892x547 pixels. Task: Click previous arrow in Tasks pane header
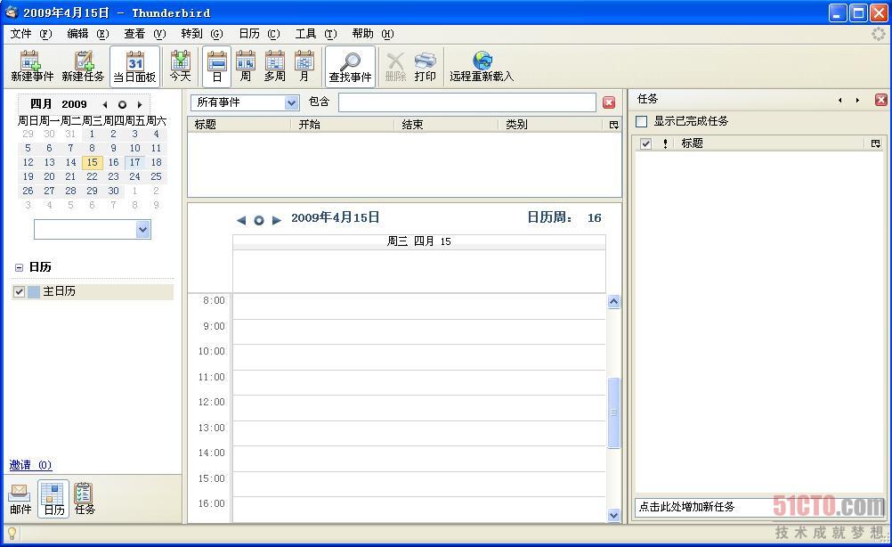tap(840, 100)
